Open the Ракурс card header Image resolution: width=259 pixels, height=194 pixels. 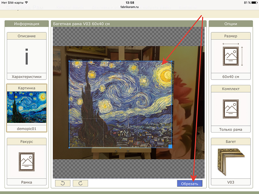(x=27, y=142)
